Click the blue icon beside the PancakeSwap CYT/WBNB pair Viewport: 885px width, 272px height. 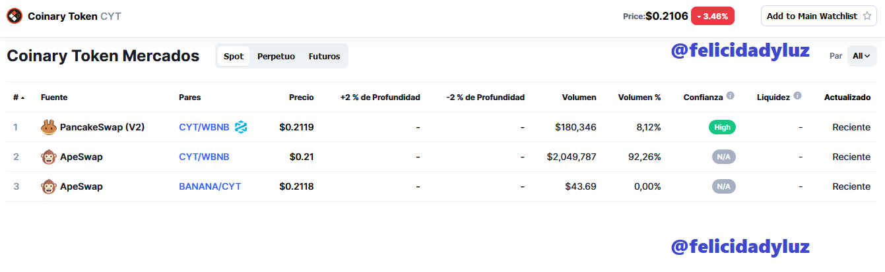[241, 127]
